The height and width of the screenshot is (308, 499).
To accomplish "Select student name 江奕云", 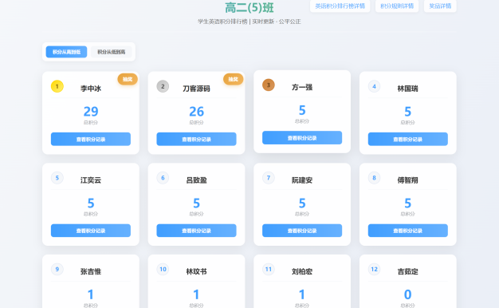I will coord(91,180).
